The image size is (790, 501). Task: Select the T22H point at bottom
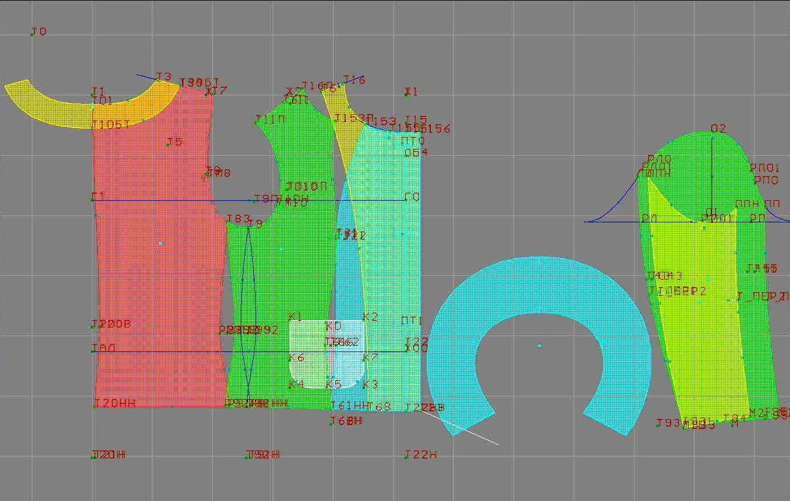421,455
